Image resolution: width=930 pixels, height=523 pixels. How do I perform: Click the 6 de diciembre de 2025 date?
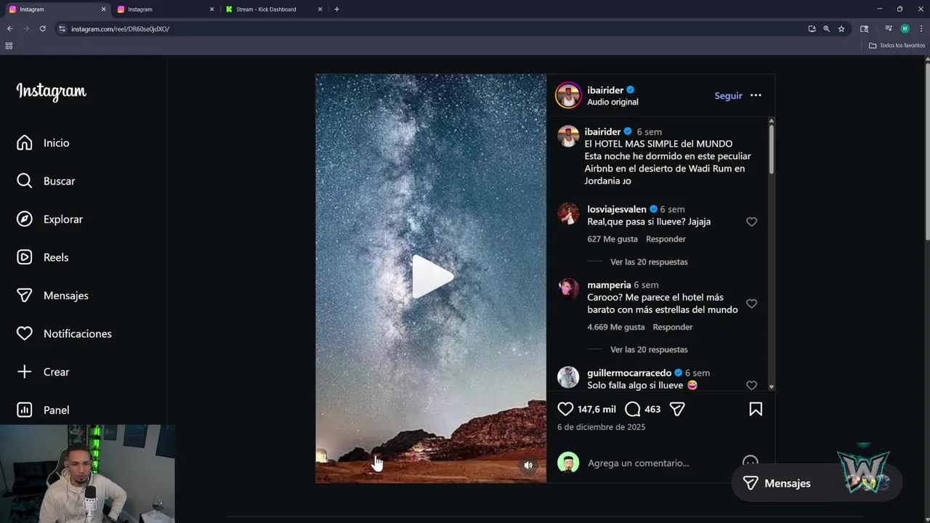coord(601,427)
